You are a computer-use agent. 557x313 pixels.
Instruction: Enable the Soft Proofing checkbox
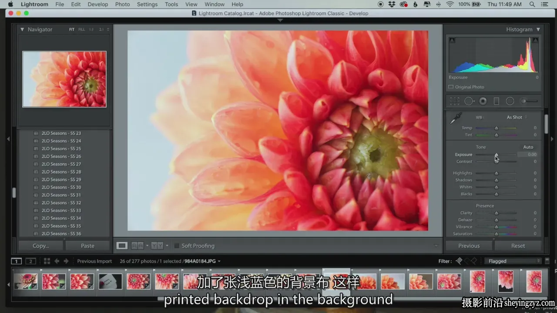coord(177,246)
